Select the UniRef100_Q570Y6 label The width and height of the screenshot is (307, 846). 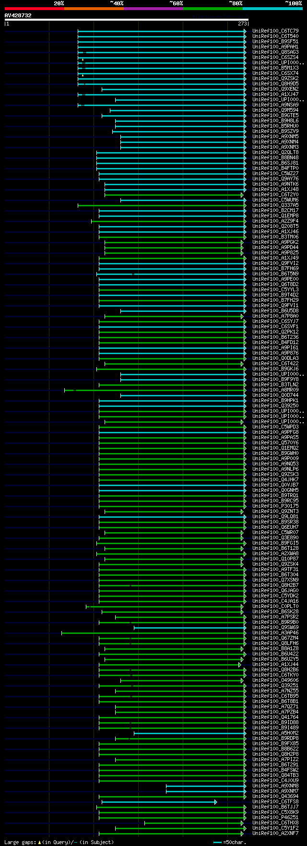(x=275, y=443)
